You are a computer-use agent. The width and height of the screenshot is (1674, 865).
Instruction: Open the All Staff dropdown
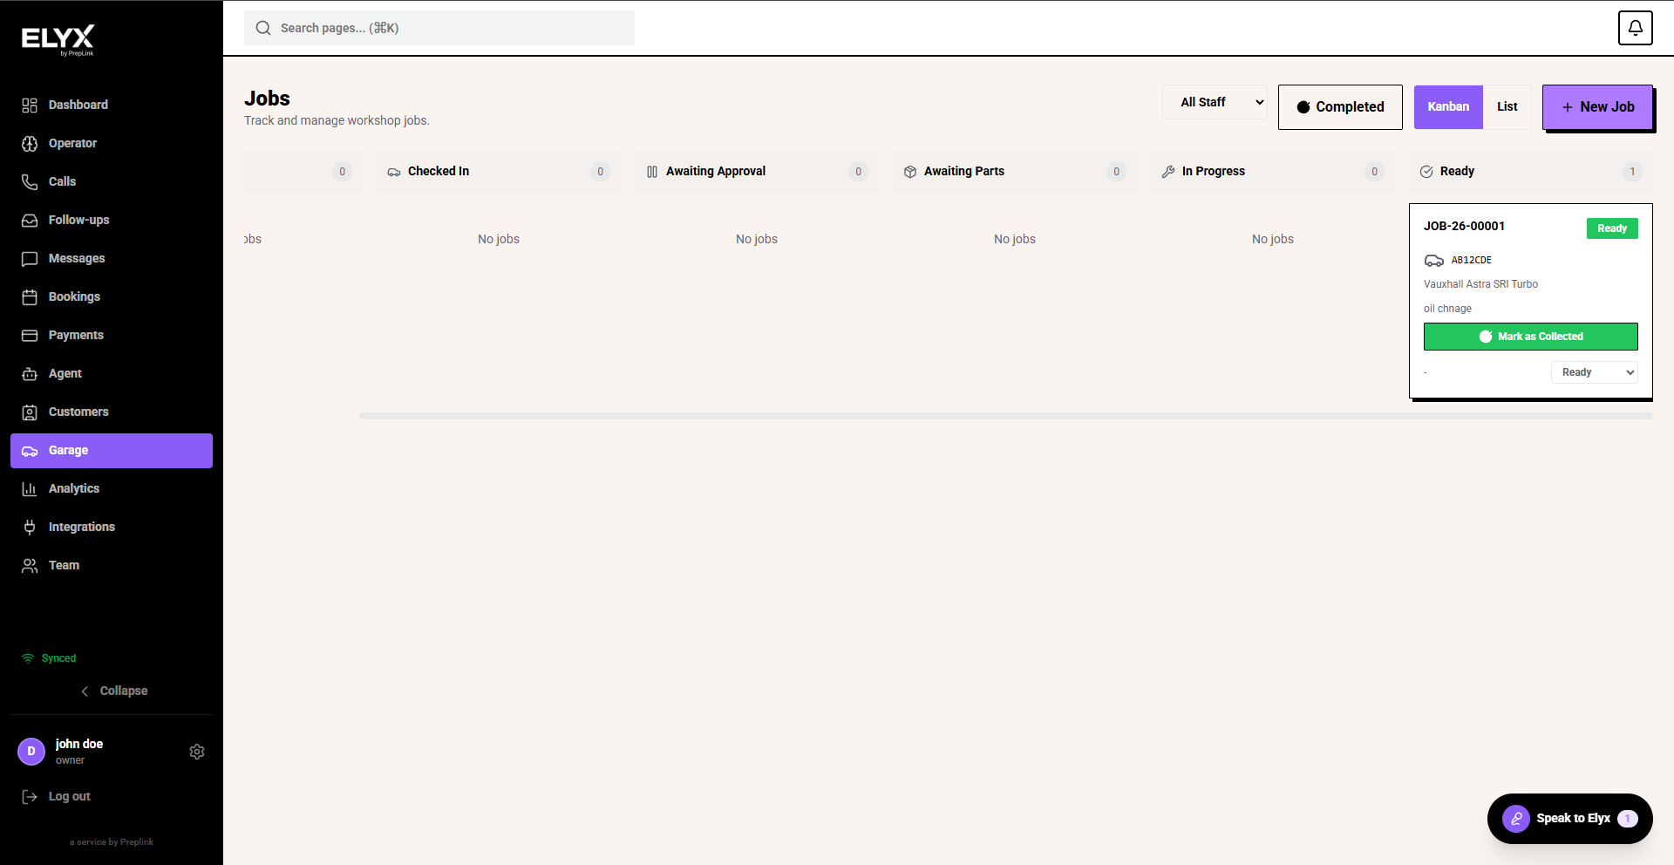click(x=1215, y=102)
